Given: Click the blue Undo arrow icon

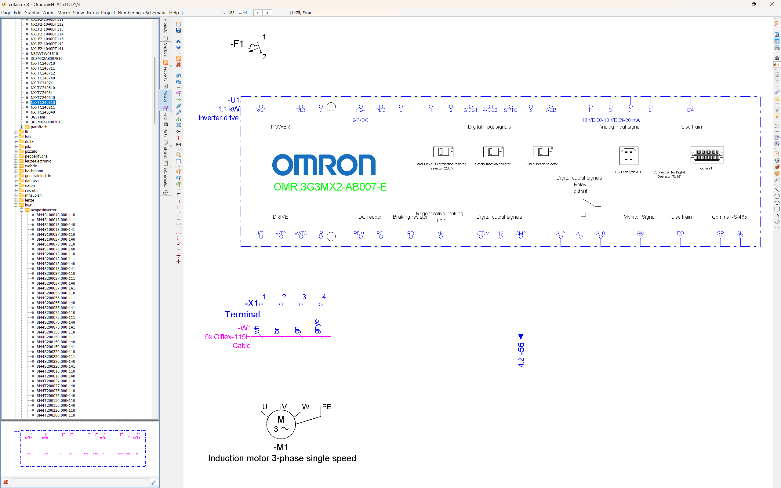Looking at the screenshot, I should pos(178,75).
